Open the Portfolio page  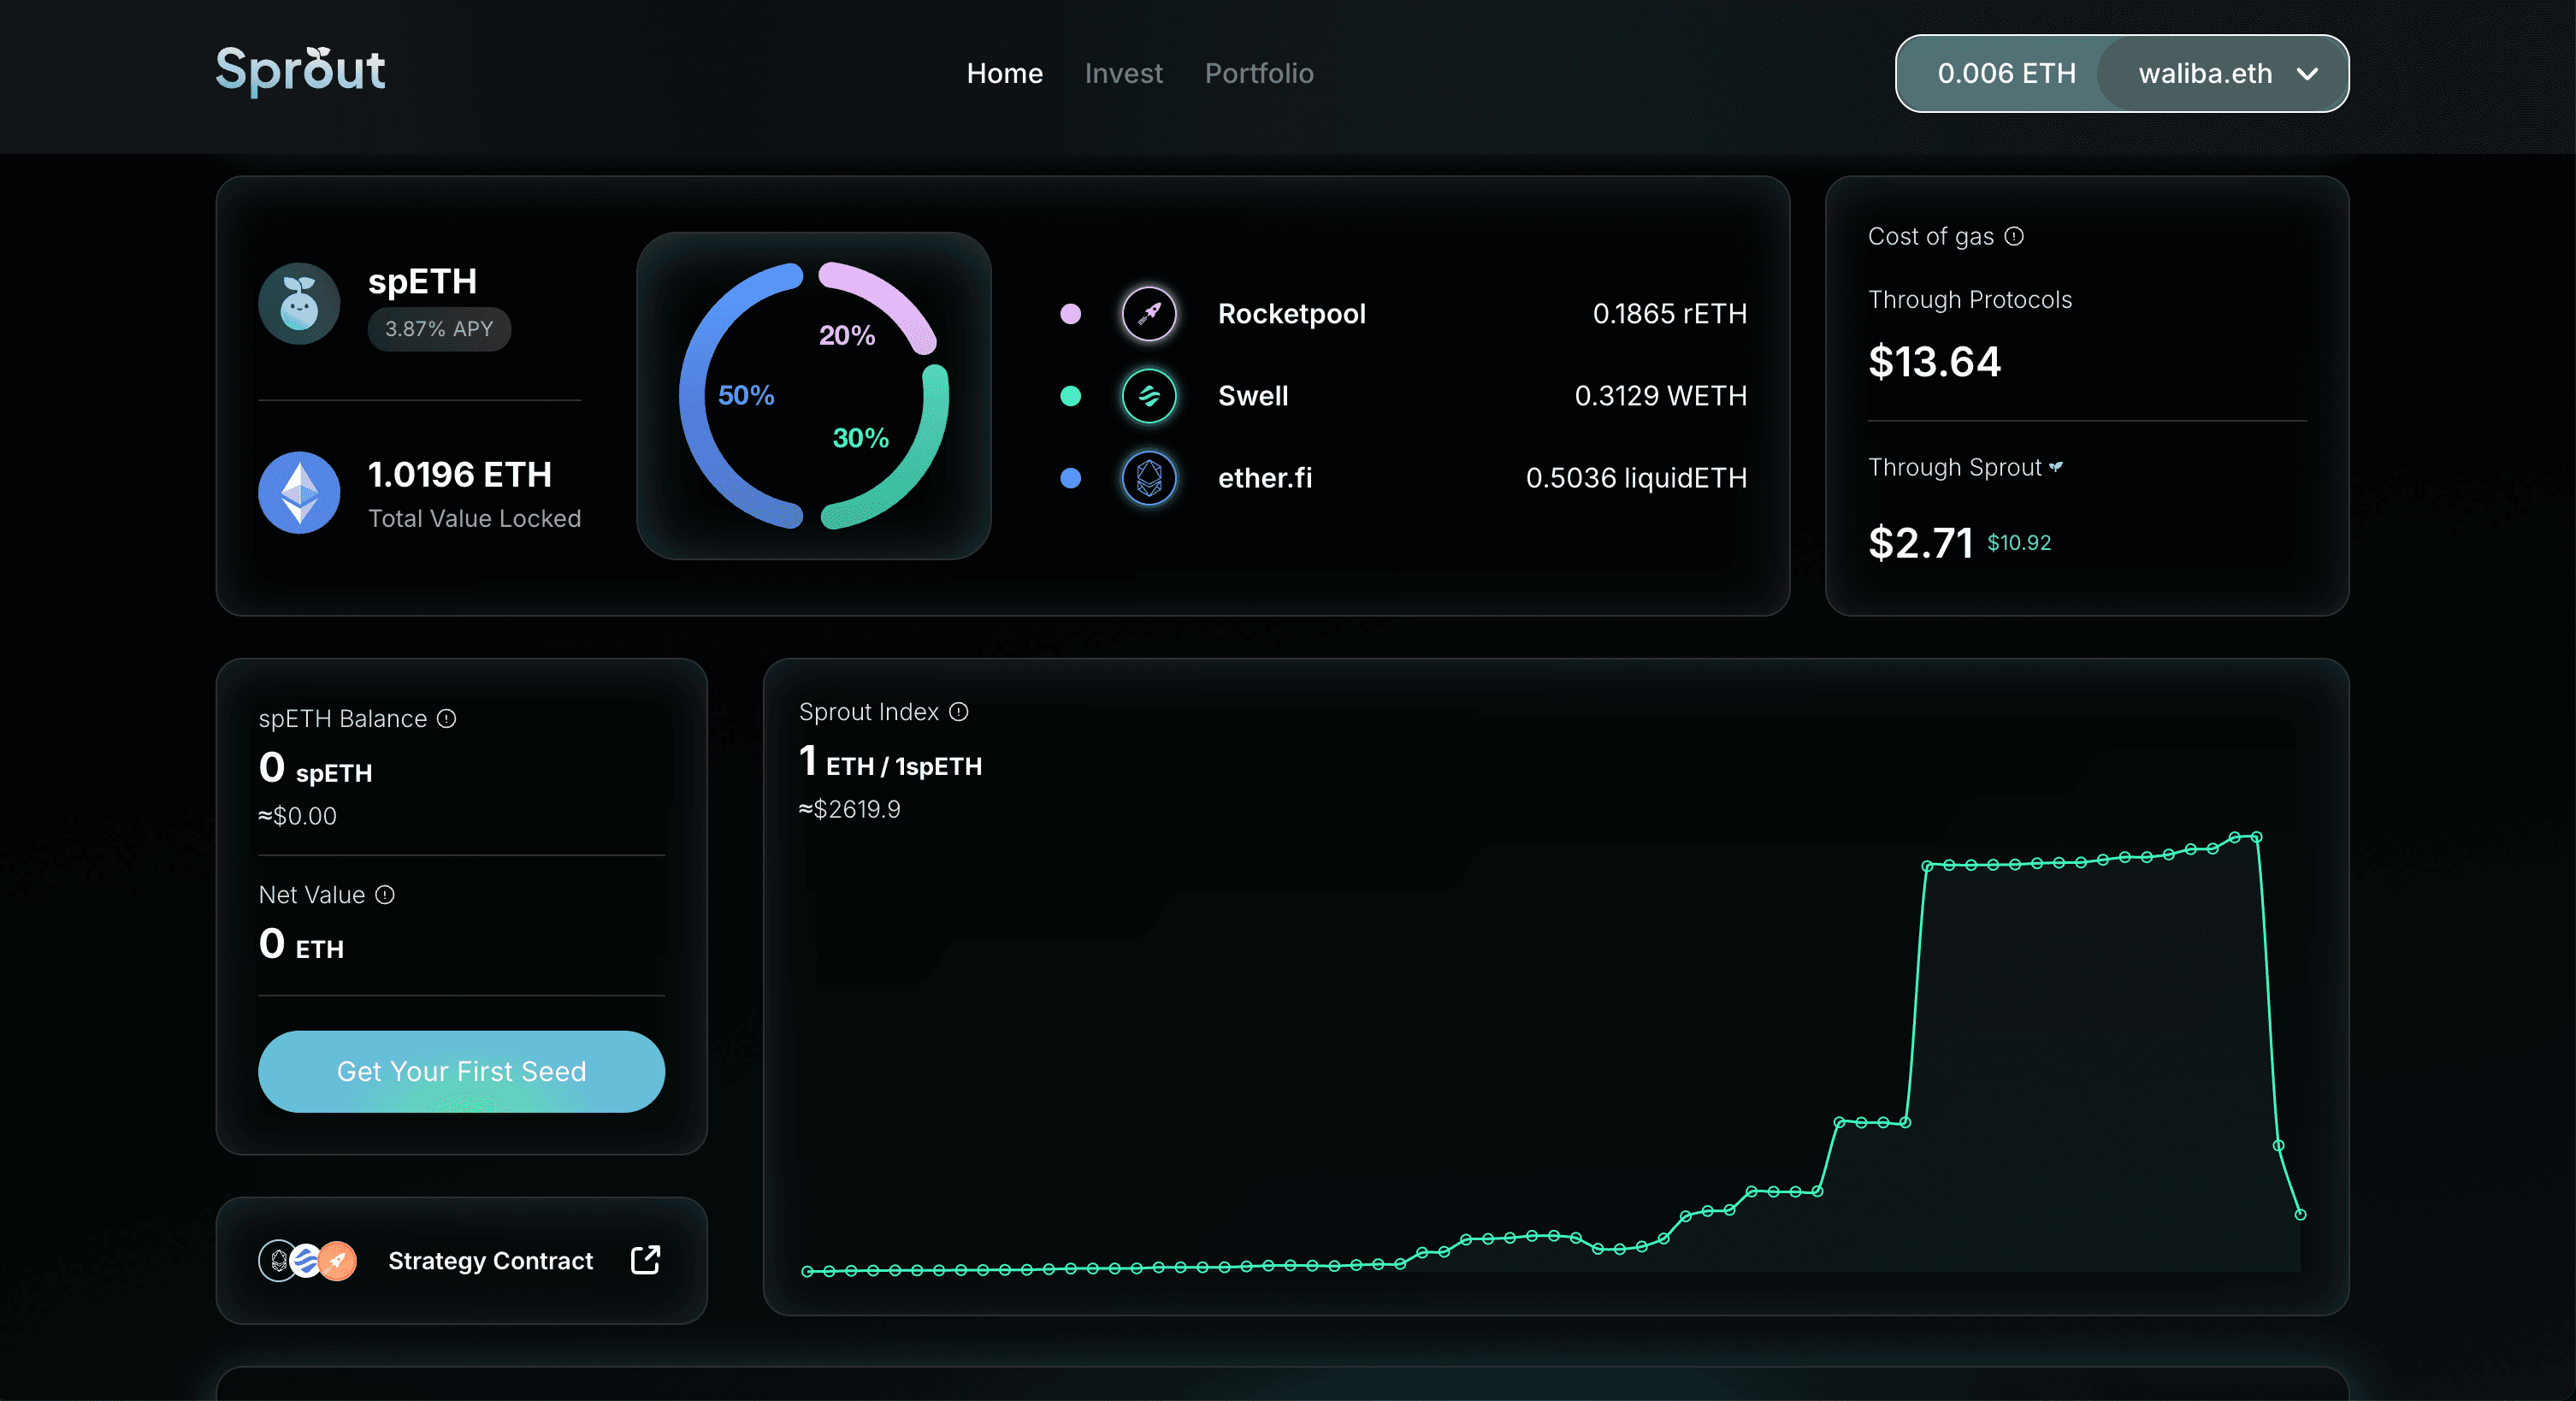pos(1258,73)
